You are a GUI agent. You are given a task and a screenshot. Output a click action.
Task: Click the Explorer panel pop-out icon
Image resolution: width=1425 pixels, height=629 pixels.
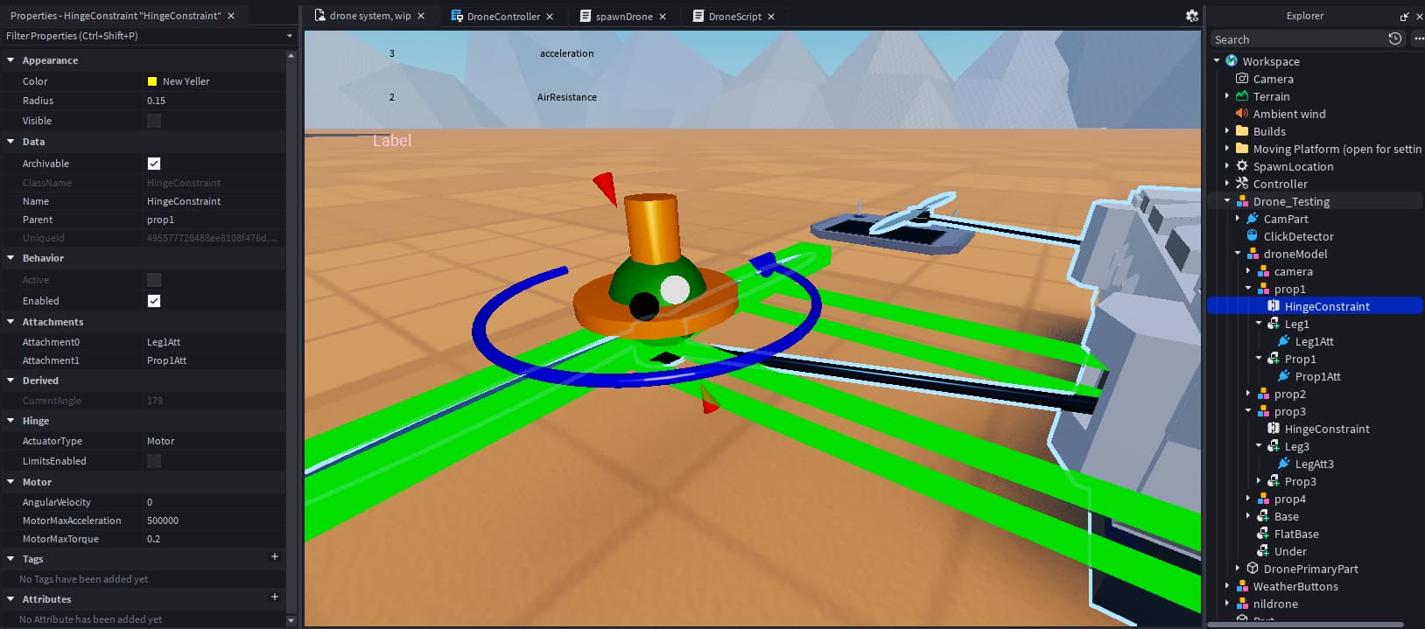point(1405,16)
